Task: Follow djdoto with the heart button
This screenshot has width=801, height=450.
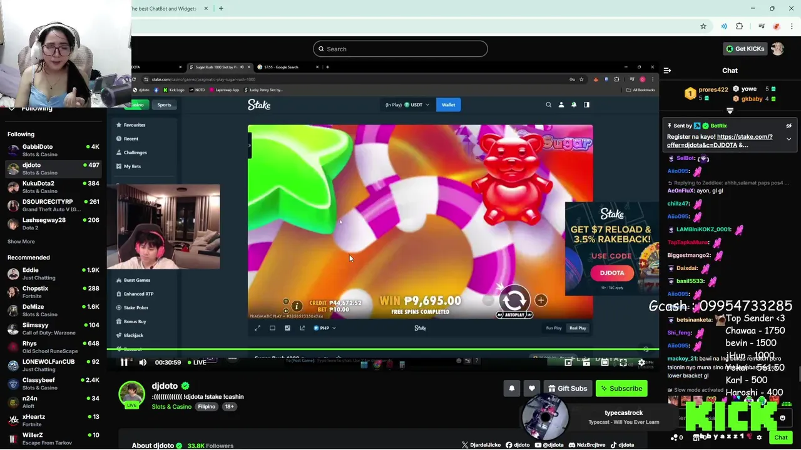Action: click(532, 389)
